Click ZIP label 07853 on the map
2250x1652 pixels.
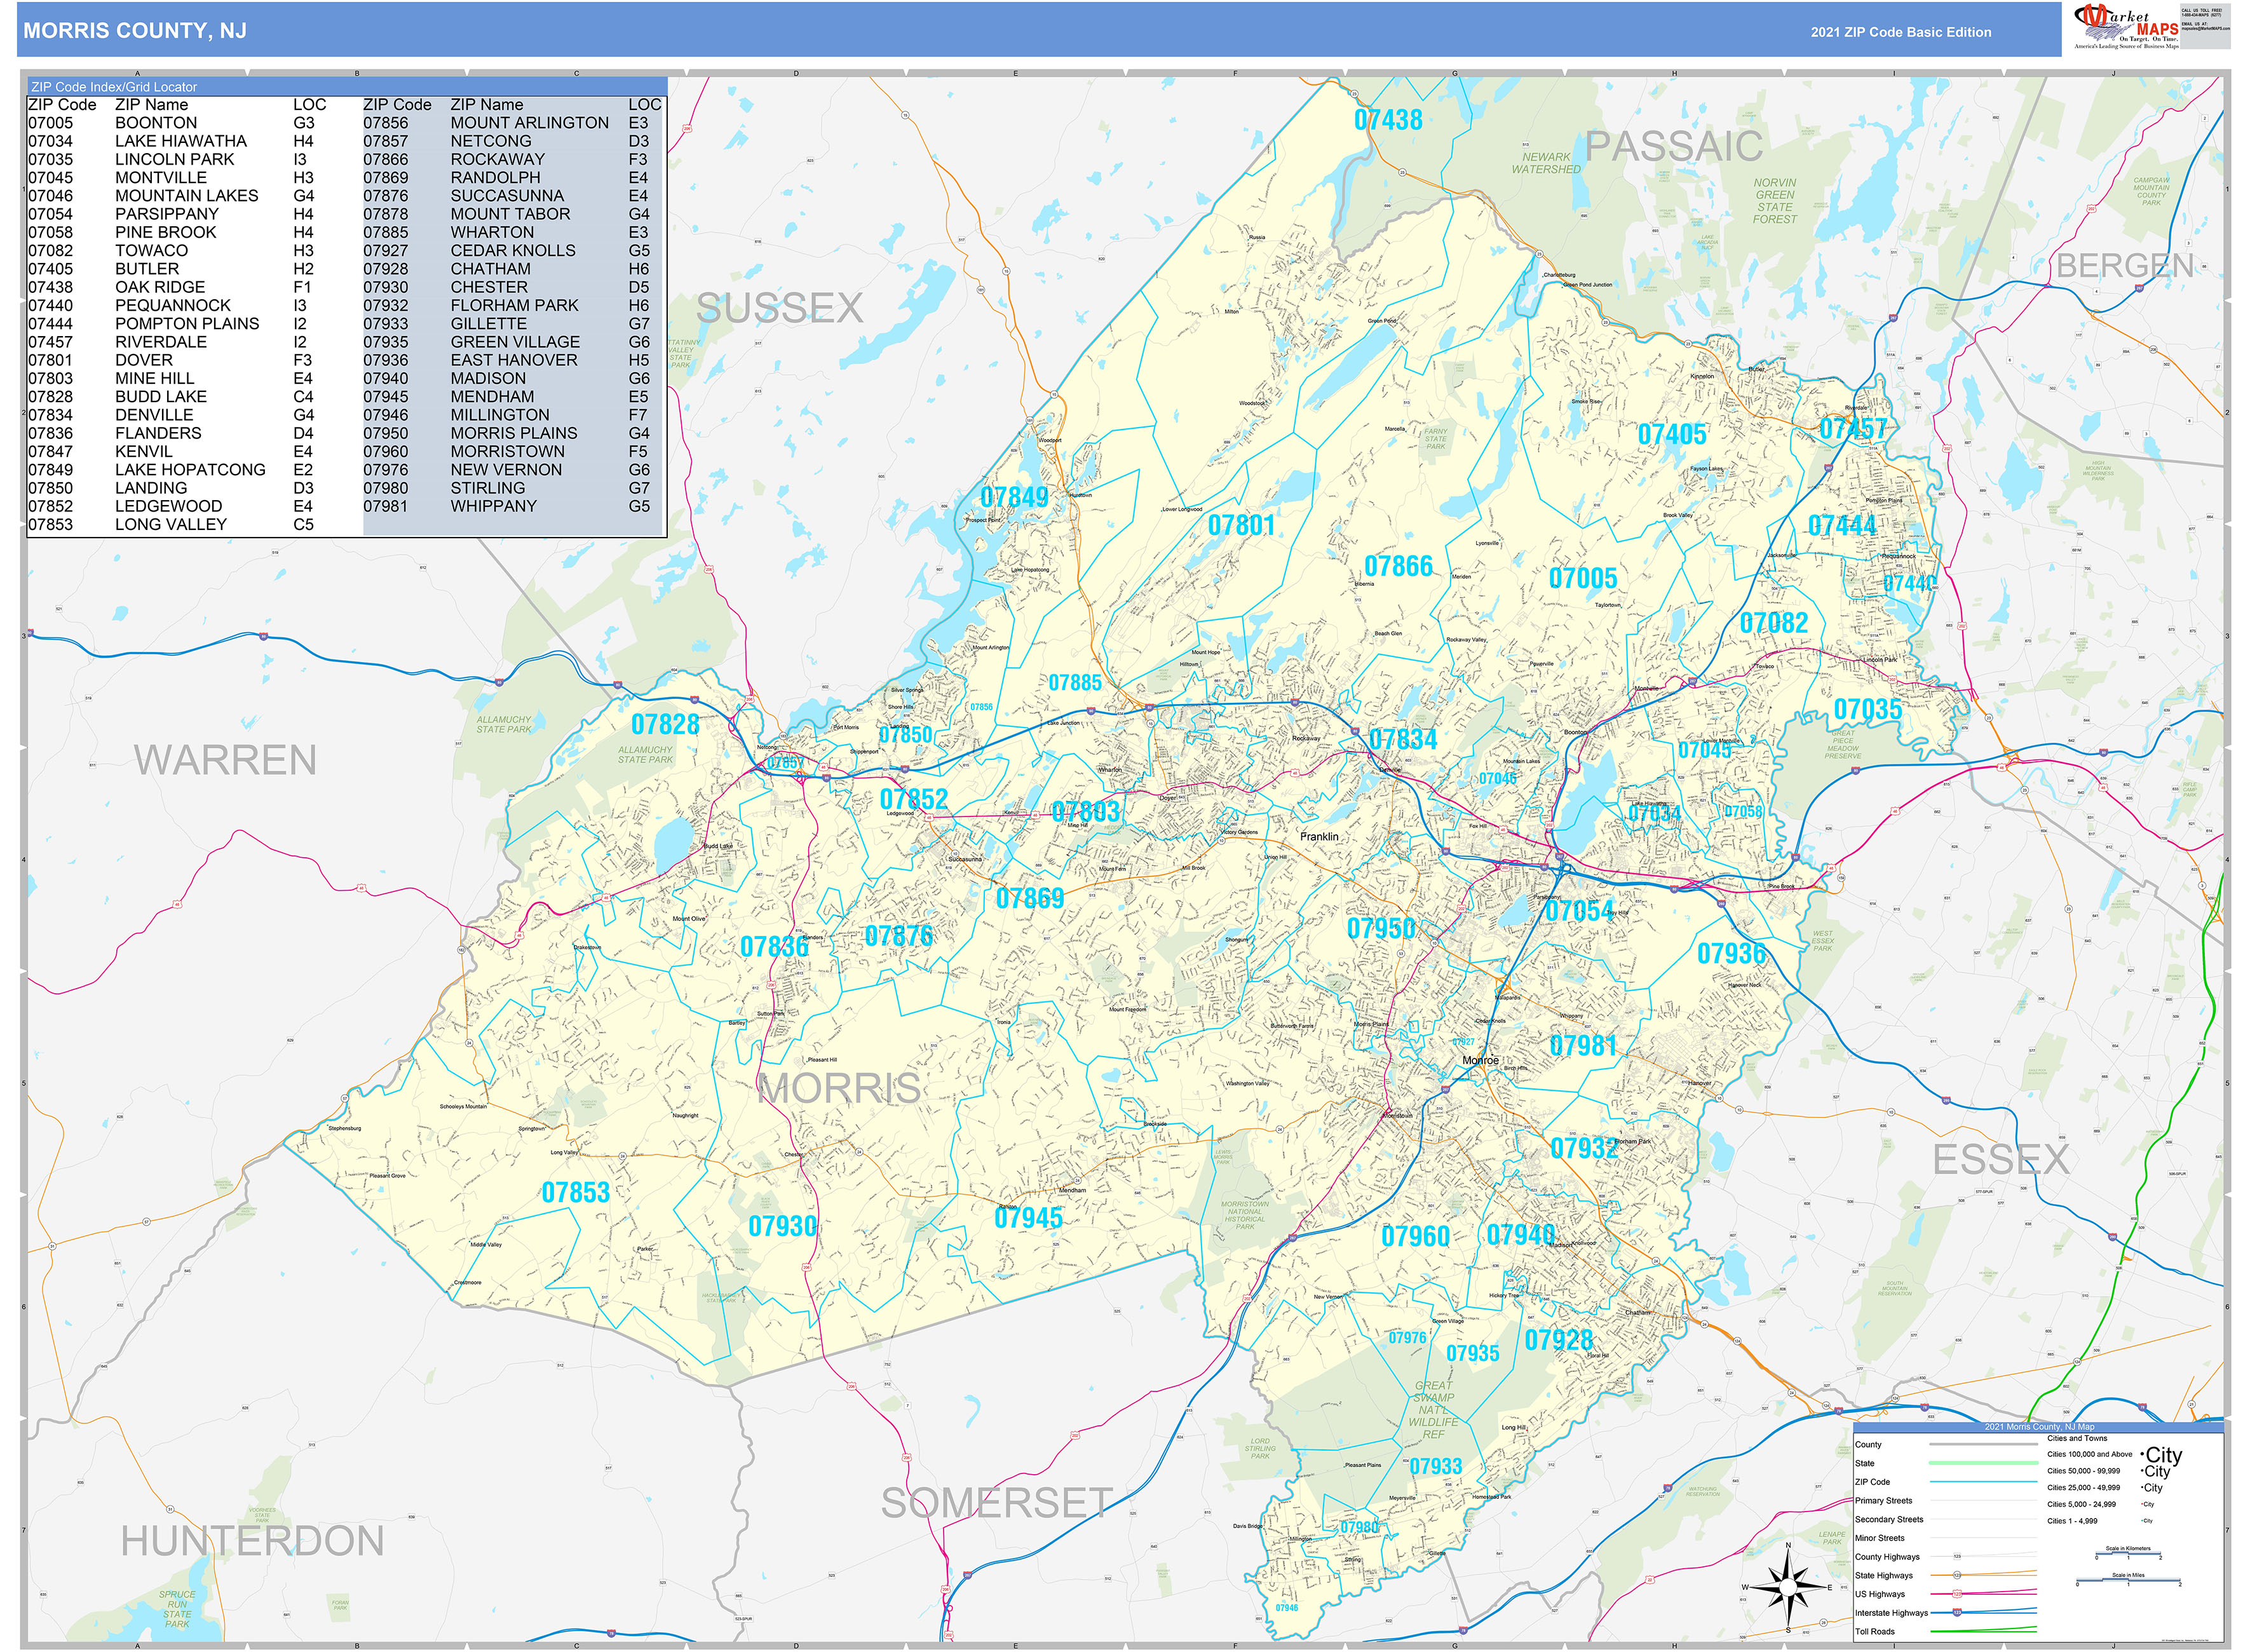pyautogui.click(x=575, y=1192)
